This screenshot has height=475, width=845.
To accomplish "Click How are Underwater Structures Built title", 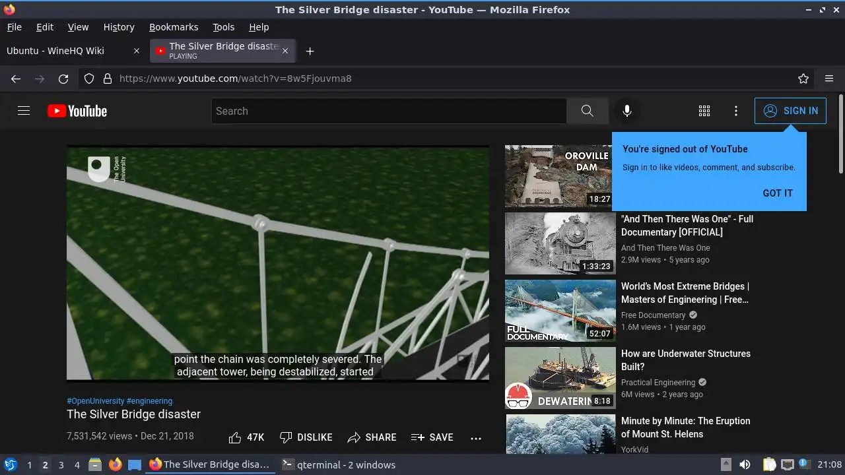I will pyautogui.click(x=686, y=360).
